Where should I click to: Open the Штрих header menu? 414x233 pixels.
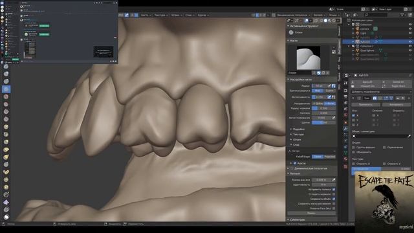click(177, 15)
